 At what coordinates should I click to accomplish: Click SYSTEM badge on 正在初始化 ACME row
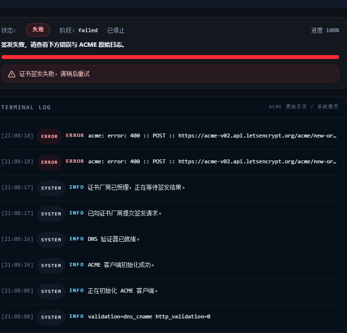coord(51,292)
